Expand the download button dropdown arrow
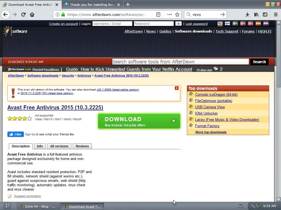 [174, 121]
